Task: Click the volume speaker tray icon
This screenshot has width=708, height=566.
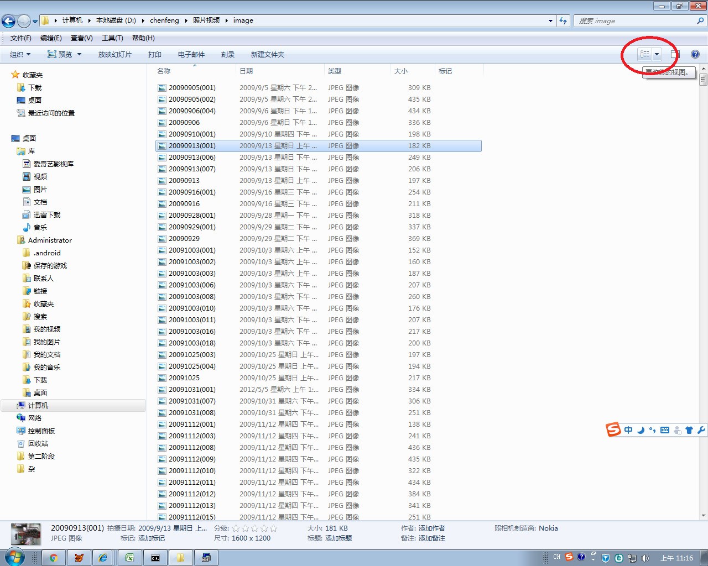Action: click(x=645, y=558)
